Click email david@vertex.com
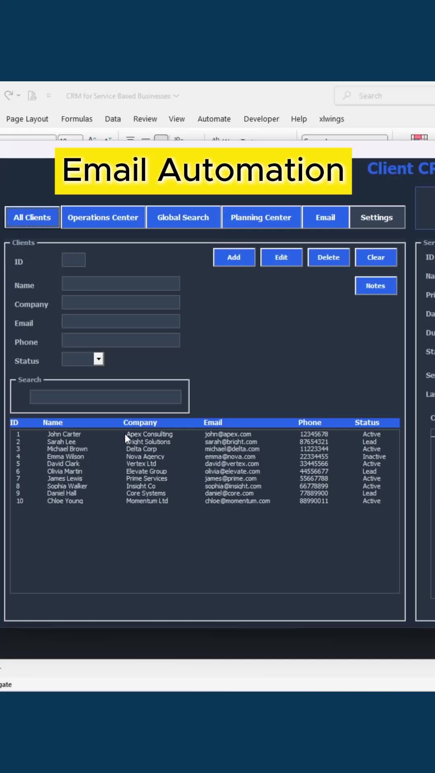Viewport: 435px width, 773px height. 232,464
